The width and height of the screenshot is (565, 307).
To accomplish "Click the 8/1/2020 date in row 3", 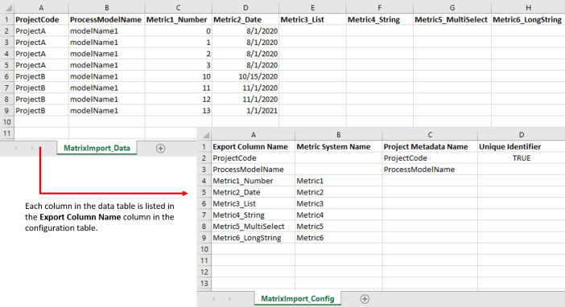I will [x=245, y=43].
